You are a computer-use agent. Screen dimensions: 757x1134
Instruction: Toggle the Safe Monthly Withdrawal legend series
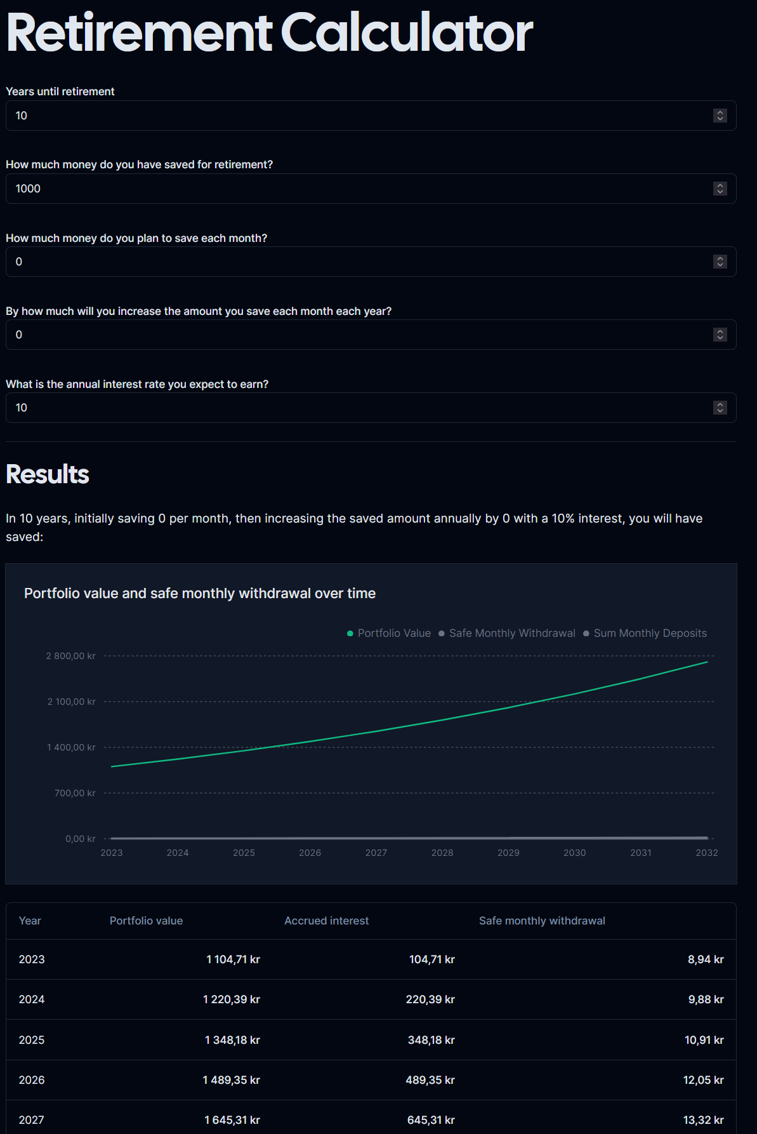coord(507,633)
